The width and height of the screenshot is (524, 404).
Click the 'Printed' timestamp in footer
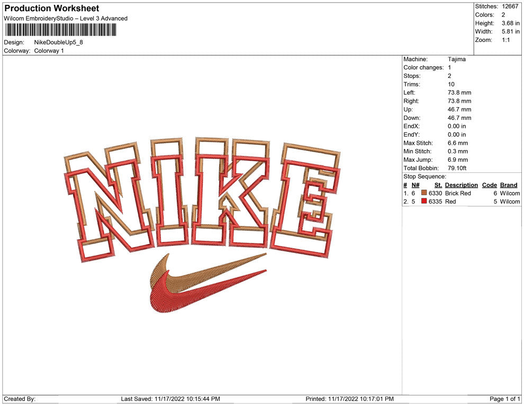[x=349, y=399]
